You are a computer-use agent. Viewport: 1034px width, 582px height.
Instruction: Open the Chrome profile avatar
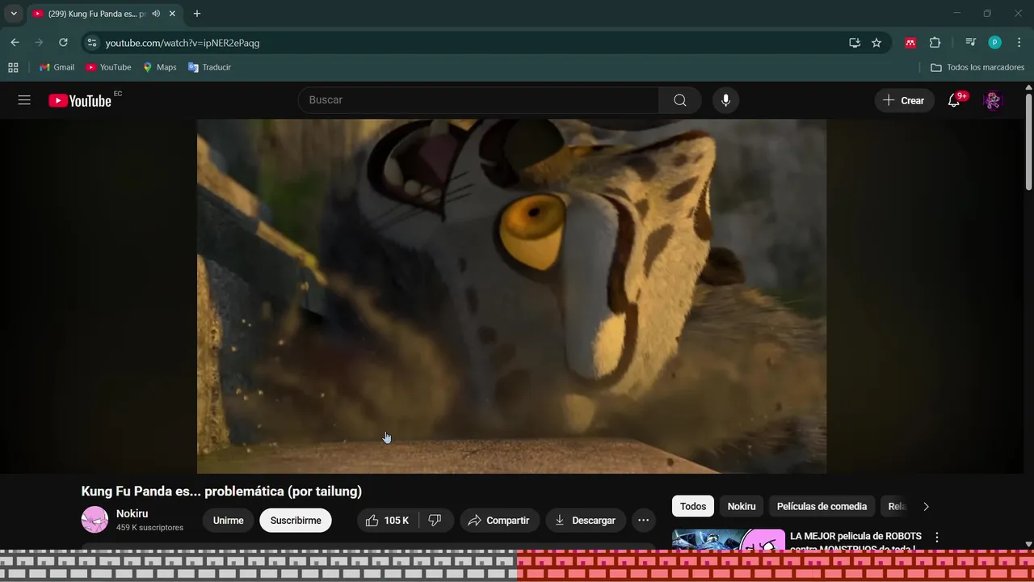[x=994, y=43]
